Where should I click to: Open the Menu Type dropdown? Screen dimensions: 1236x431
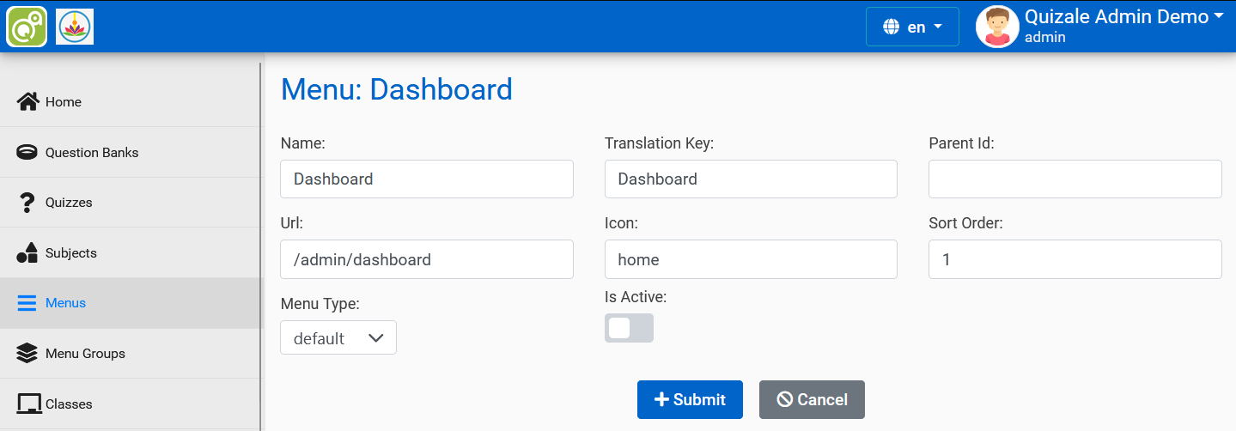pyautogui.click(x=338, y=338)
